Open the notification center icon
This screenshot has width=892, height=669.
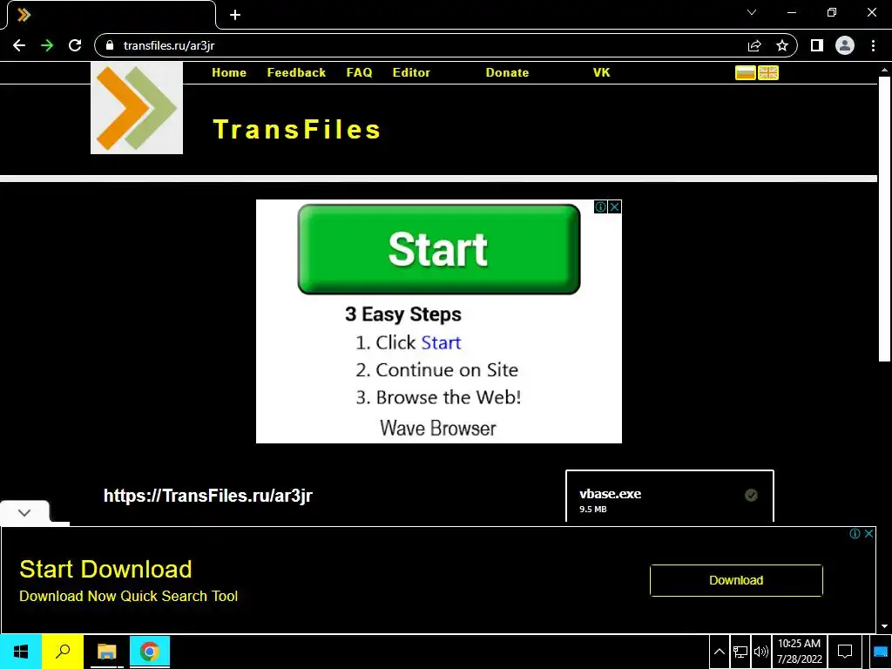845,652
